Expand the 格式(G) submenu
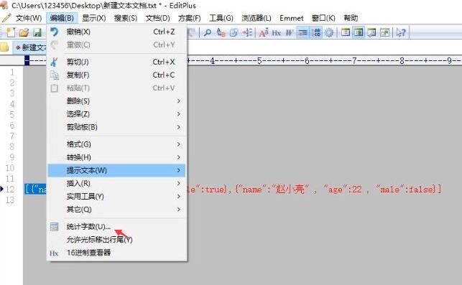Viewport: 462px width, 285px height. pyautogui.click(x=117, y=144)
